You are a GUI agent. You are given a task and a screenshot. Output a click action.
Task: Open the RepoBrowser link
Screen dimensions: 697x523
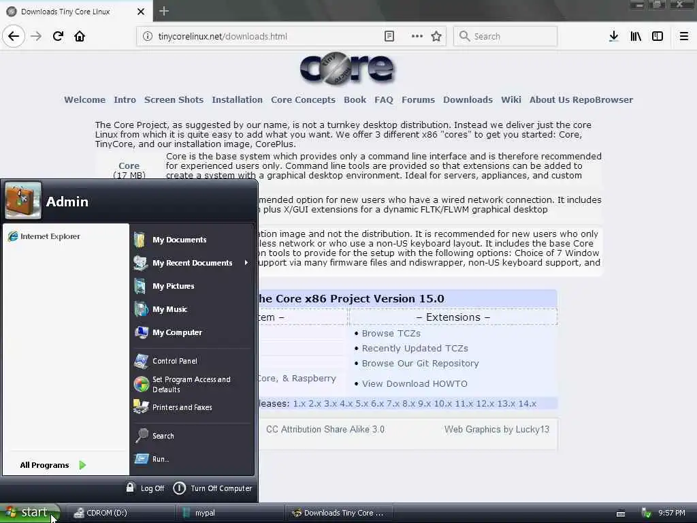tap(602, 99)
